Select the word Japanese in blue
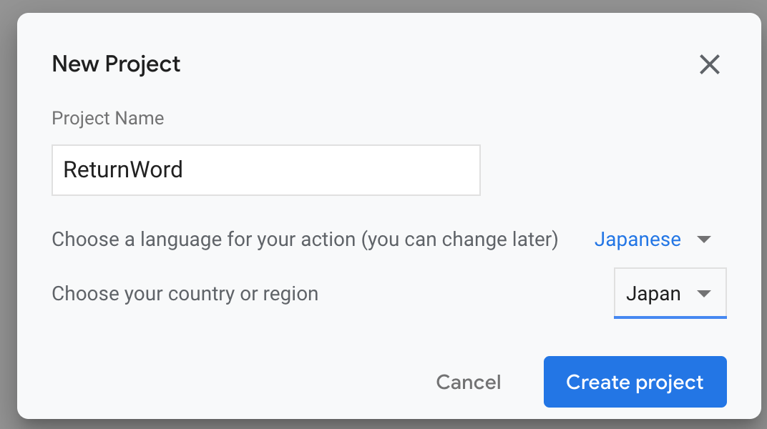This screenshot has width=767, height=429. [637, 240]
